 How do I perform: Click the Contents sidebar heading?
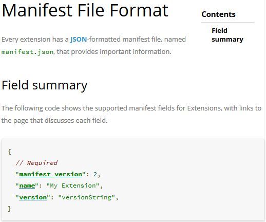point(218,14)
